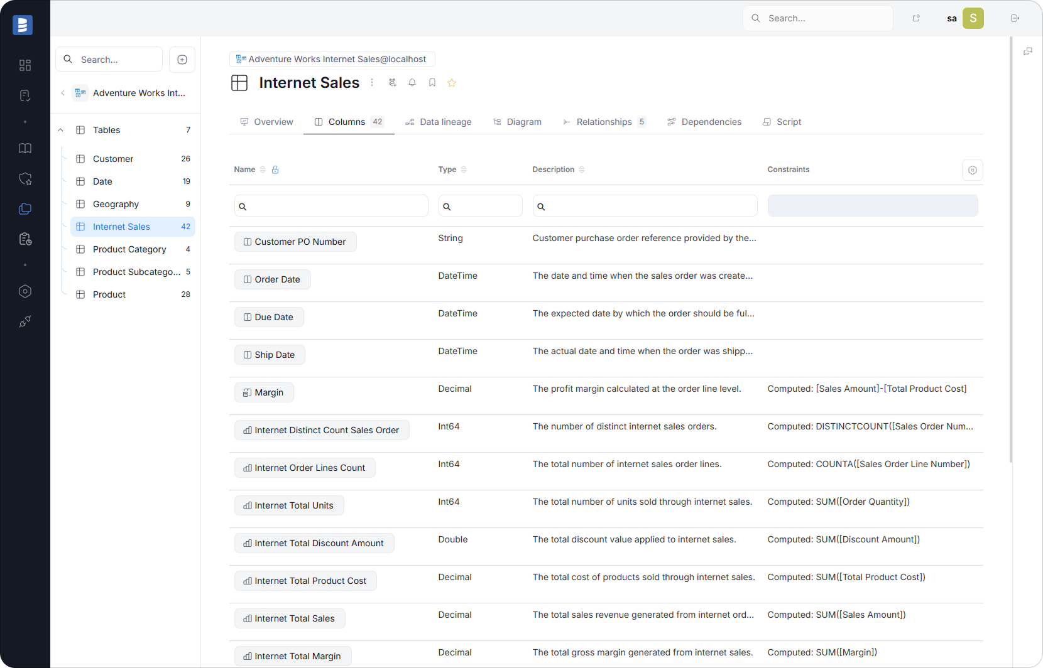Viewport: 1043px width, 668px height.
Task: Toggle the lock icon beside the Name column
Action: click(275, 170)
